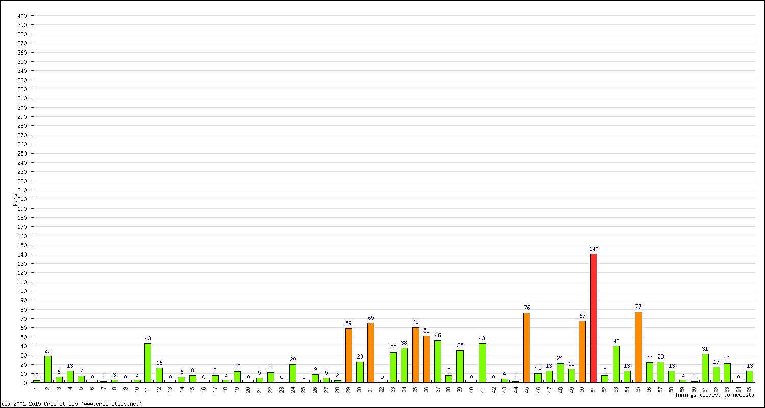Select the green bar for innings 65
Screen dimensions: 765x408
(750, 377)
